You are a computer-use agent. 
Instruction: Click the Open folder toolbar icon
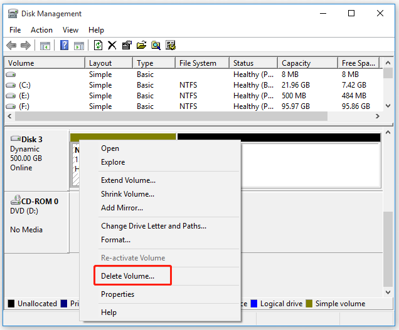click(141, 46)
